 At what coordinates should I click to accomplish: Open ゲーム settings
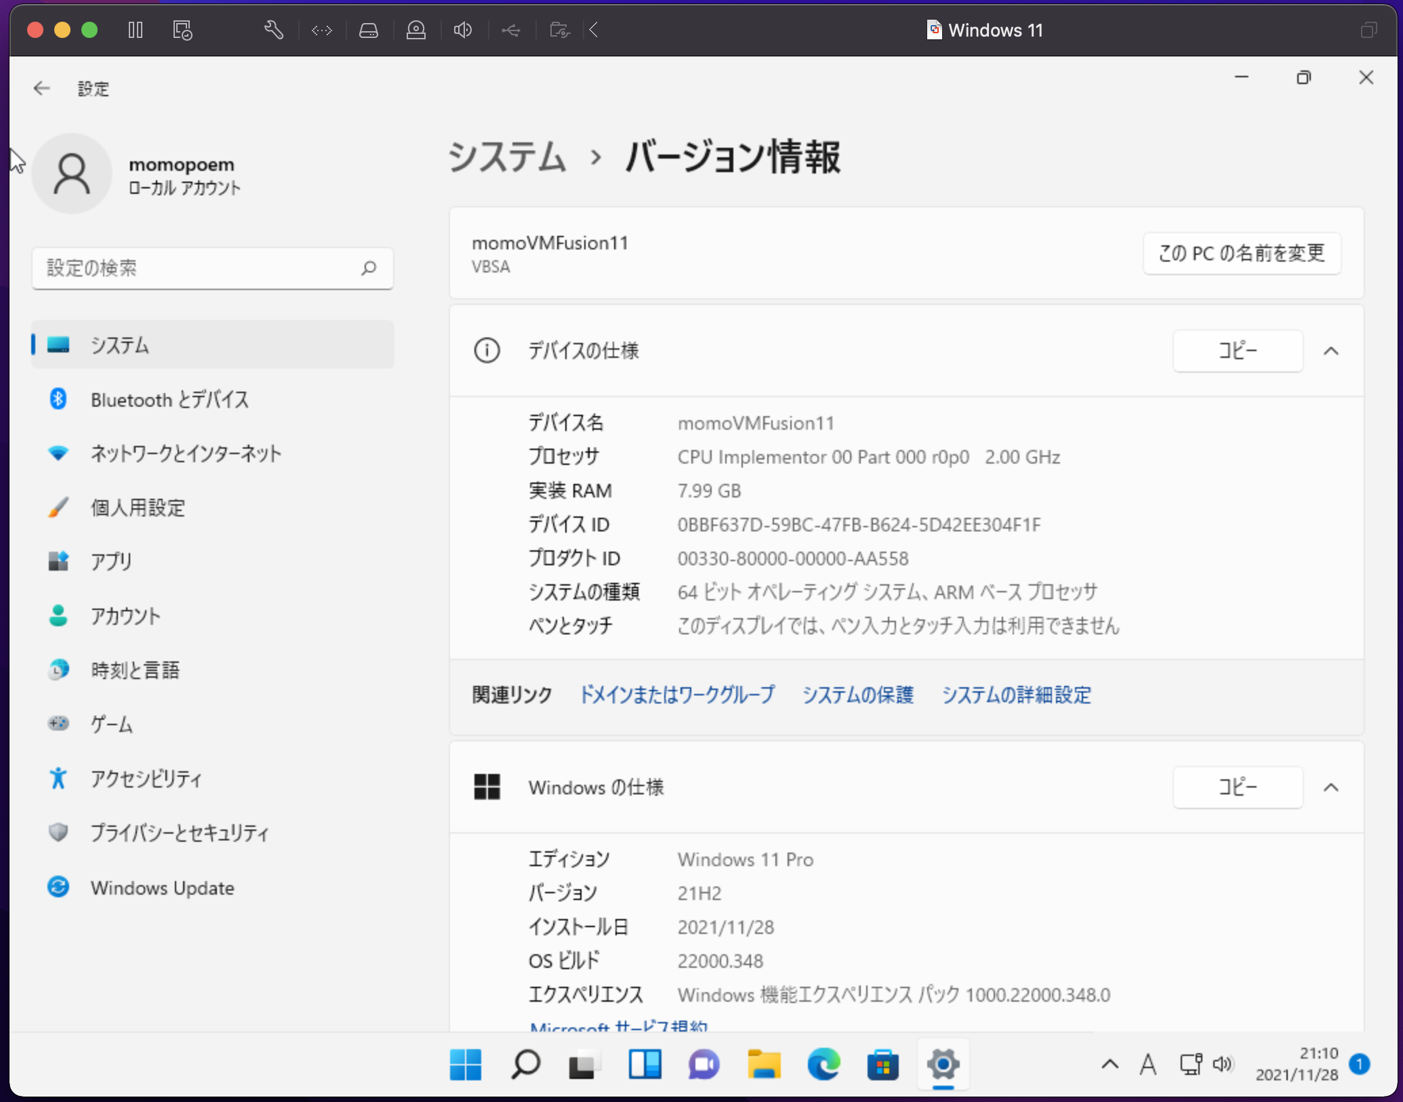pyautogui.click(x=213, y=725)
